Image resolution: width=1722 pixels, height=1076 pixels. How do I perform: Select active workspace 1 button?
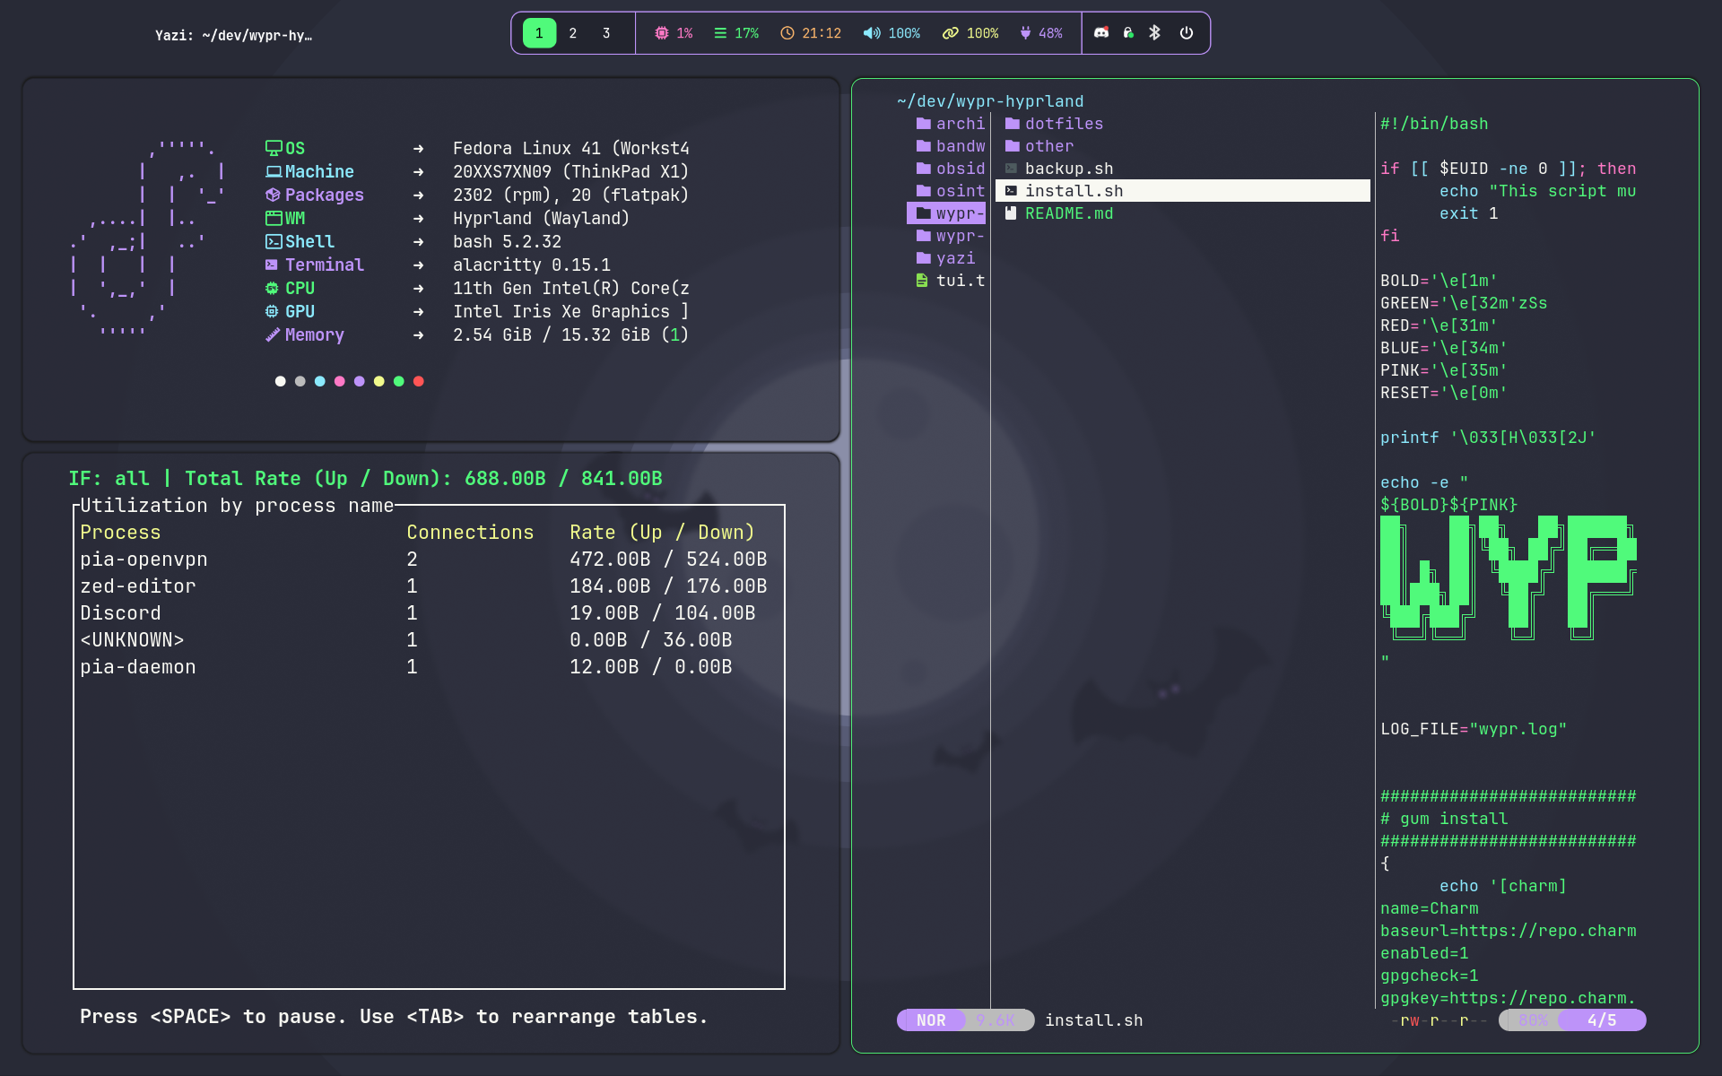539,33
